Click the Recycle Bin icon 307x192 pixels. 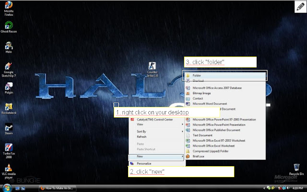tap(296, 169)
